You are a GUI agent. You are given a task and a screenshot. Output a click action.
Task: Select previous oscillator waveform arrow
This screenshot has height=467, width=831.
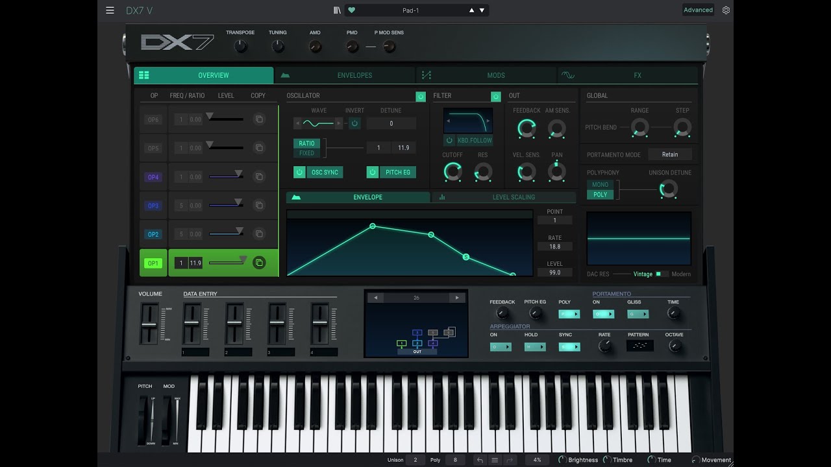[x=297, y=123]
